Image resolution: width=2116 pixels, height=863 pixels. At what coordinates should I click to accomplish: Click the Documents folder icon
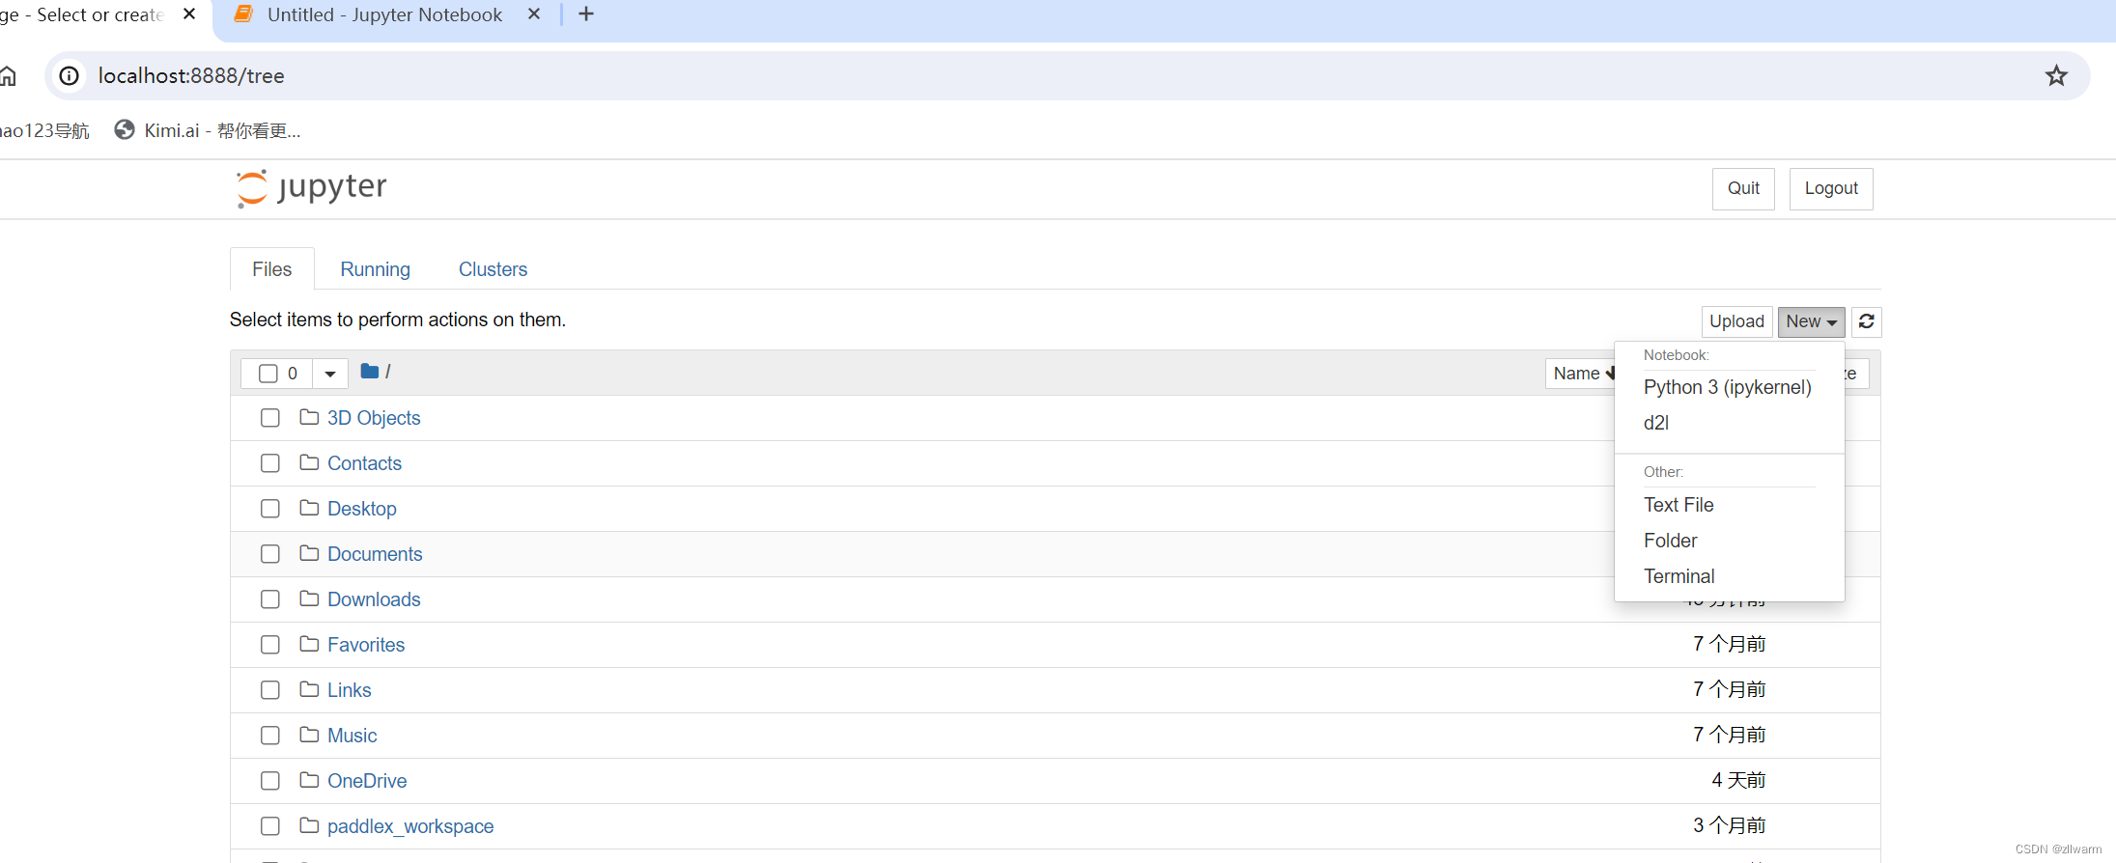coord(308,553)
